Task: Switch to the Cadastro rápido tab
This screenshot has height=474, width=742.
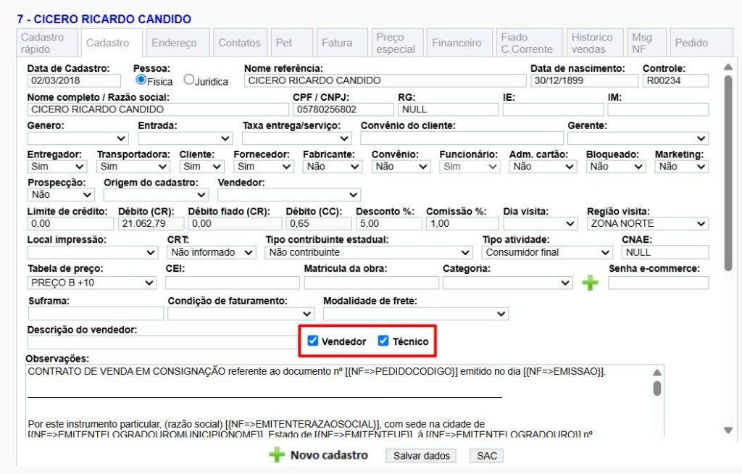Action: pos(47,43)
